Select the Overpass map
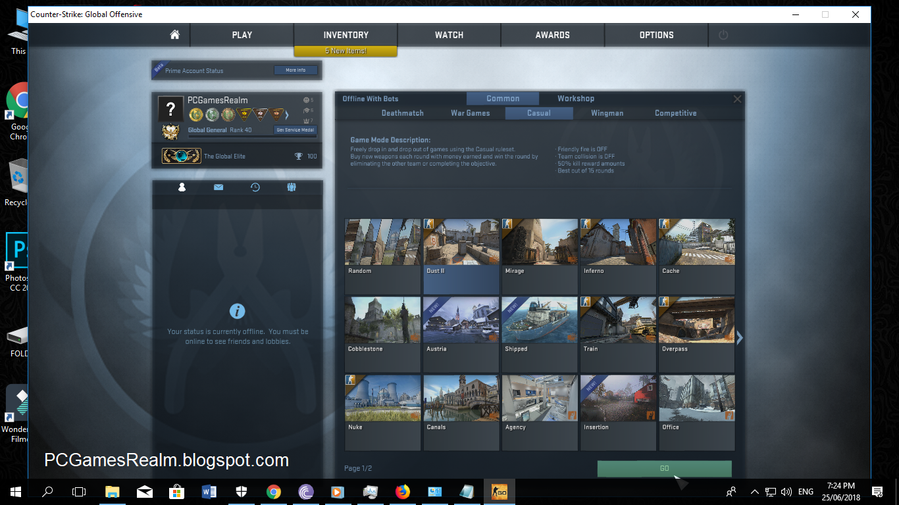Screen dimensions: 899x505 click(697, 335)
